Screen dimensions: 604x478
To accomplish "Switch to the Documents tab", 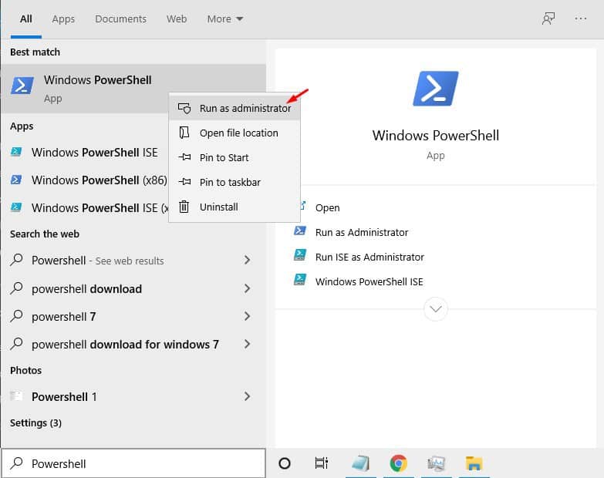I will click(x=120, y=19).
